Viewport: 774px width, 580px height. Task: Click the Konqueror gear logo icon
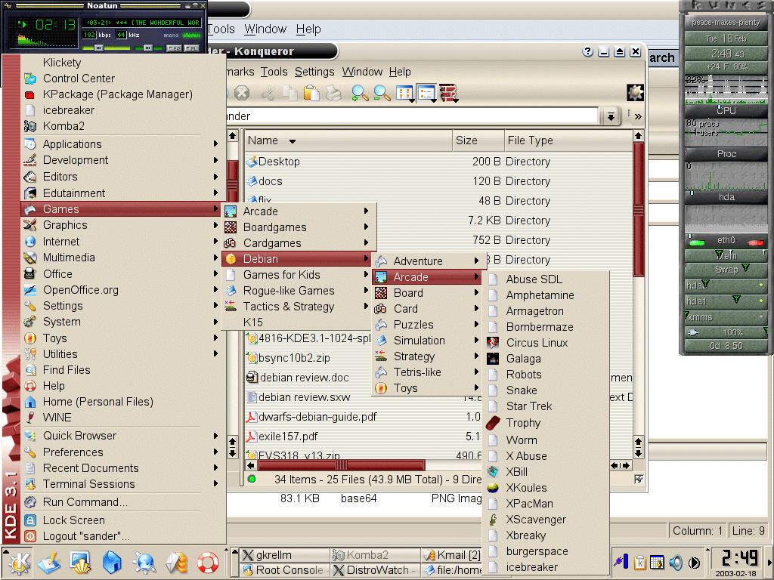[635, 93]
